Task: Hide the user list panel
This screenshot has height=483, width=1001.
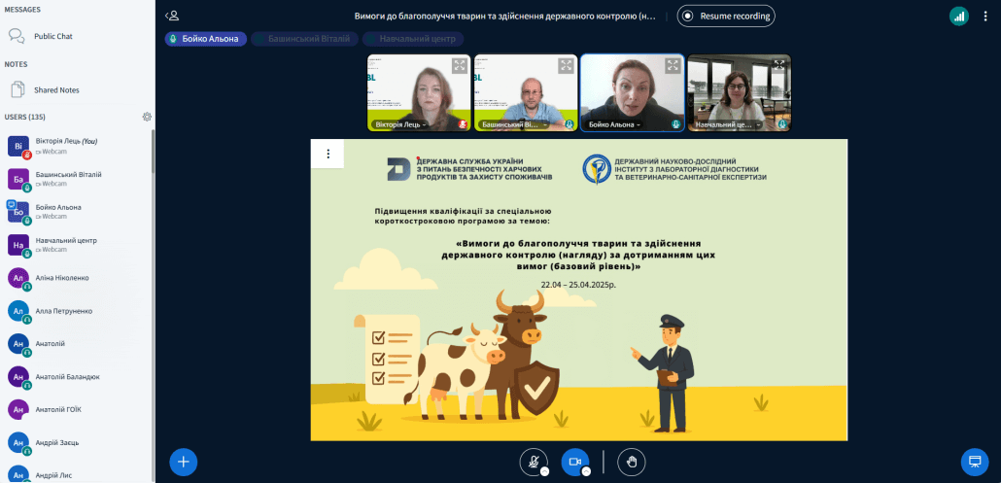Action: (172, 16)
